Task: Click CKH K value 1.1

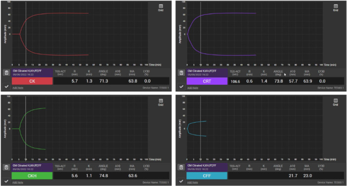Action: coord(89,176)
